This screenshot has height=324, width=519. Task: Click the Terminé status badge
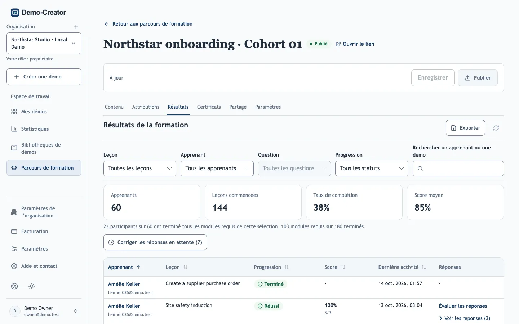click(271, 284)
